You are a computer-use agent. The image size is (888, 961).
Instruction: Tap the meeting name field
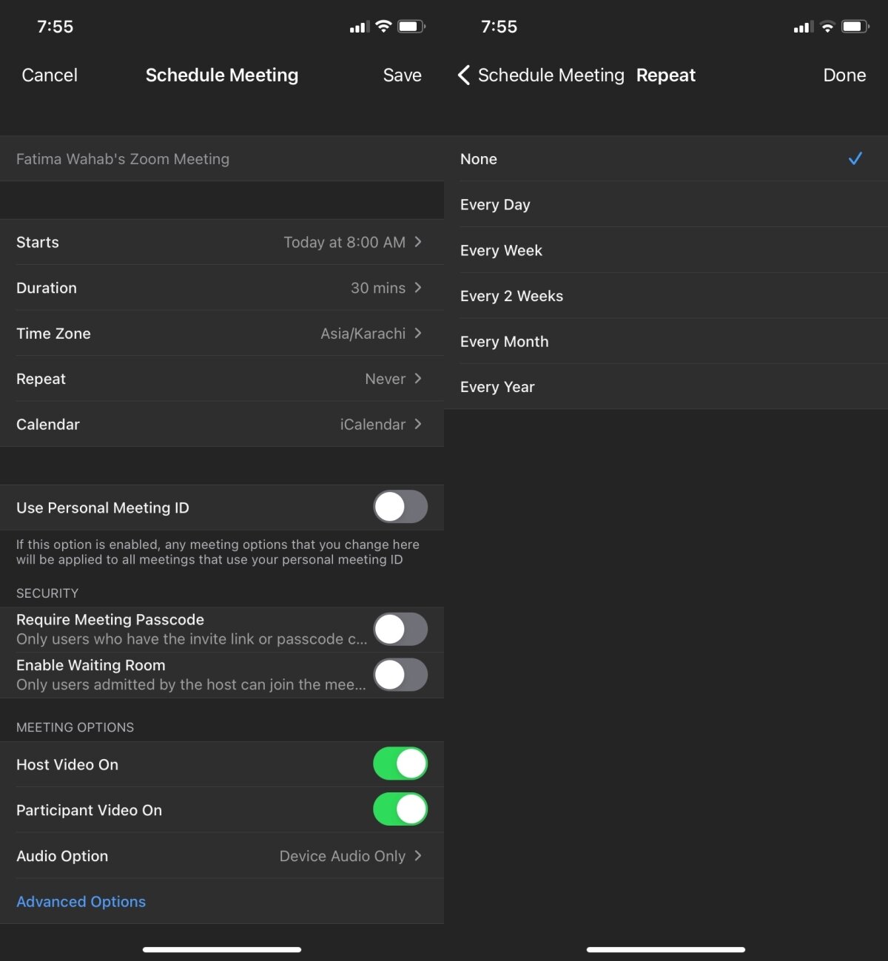222,159
